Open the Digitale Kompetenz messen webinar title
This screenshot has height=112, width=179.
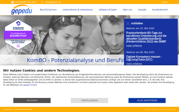pos(144,58)
